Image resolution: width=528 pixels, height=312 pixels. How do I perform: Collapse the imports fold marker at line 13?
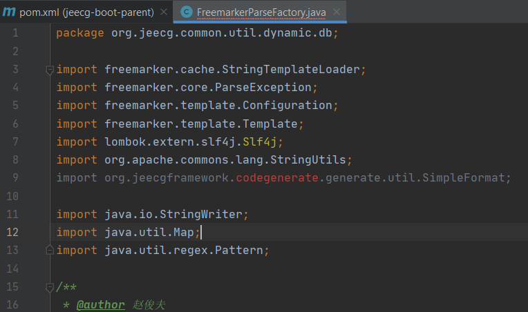click(50, 250)
